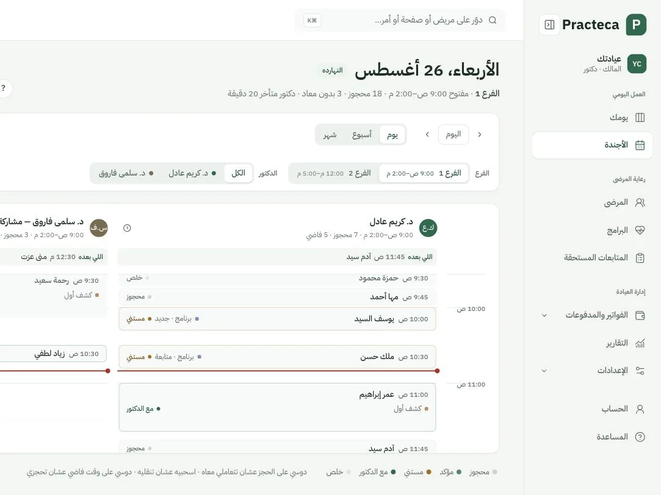The image size is (661, 495).
Task: Click the س.ف doctor avatar
Action: pyautogui.click(x=99, y=228)
